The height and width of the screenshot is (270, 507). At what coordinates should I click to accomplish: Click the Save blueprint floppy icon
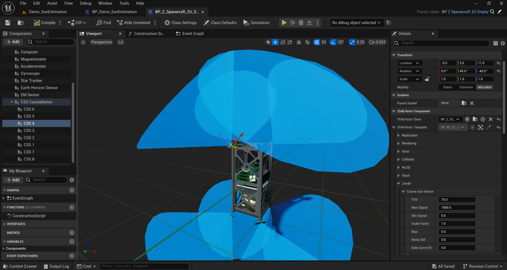pyautogui.click(x=8, y=23)
